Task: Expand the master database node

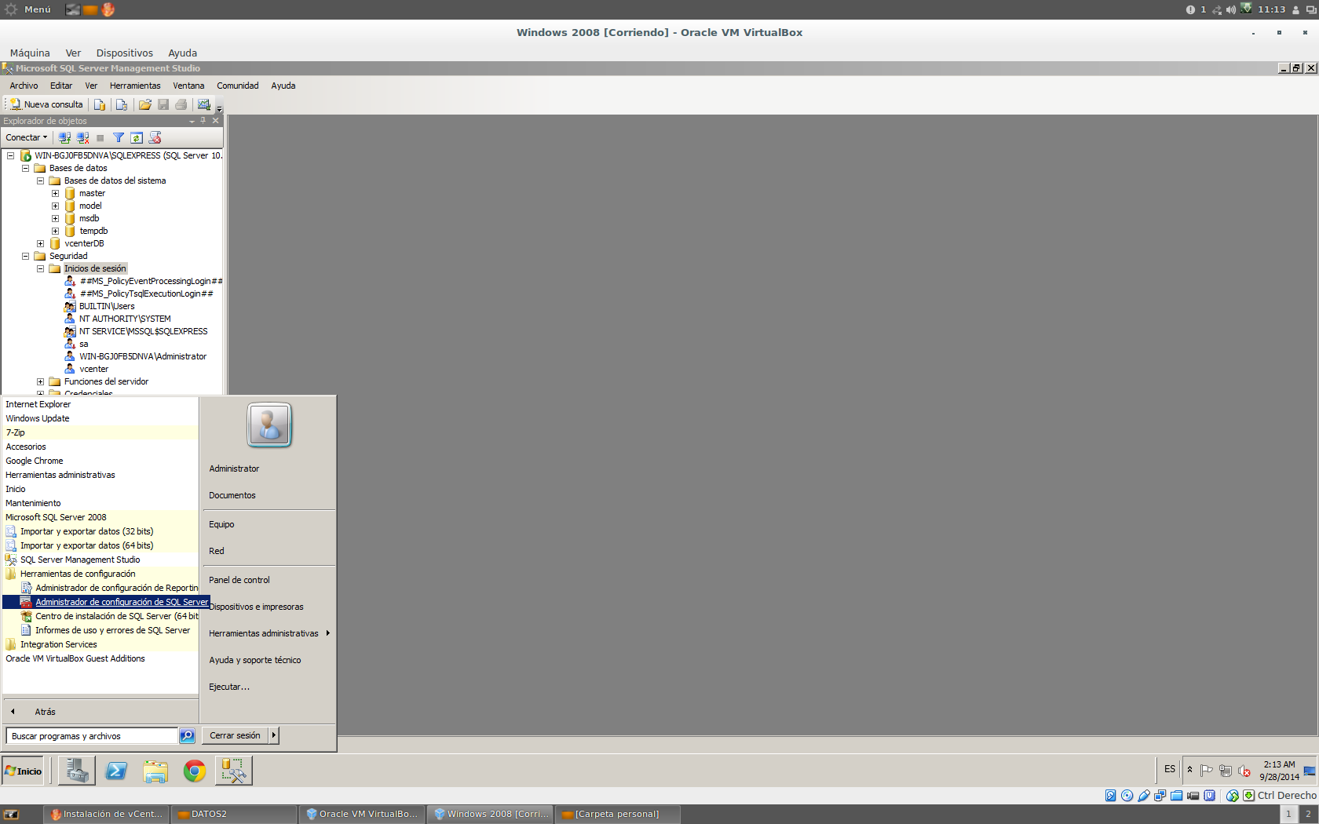Action: click(55, 193)
